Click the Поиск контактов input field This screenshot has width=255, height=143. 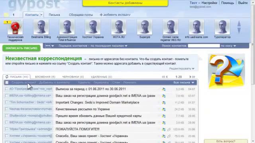(x=204, y=46)
